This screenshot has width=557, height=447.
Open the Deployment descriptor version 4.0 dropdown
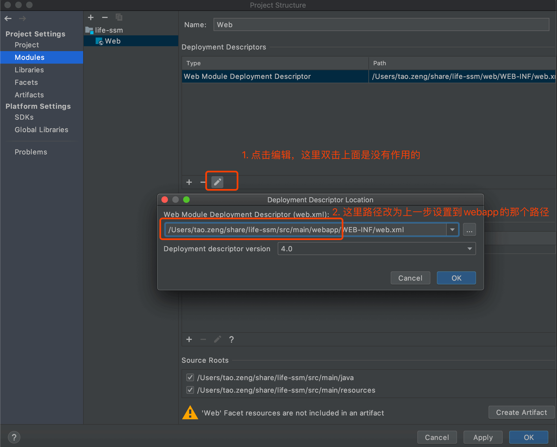[x=470, y=249]
